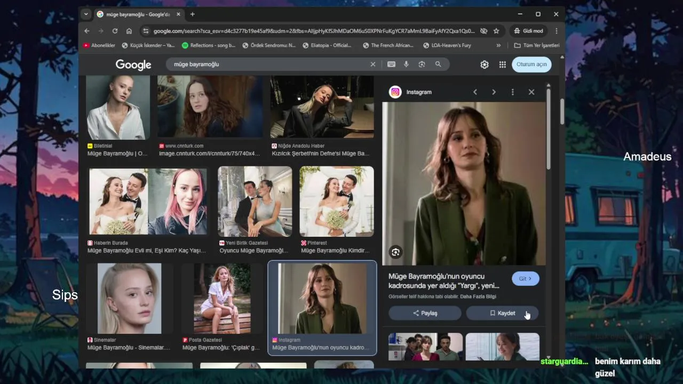Open the Niğde Anadolu Haber image result
The height and width of the screenshot is (384, 683).
322,107
